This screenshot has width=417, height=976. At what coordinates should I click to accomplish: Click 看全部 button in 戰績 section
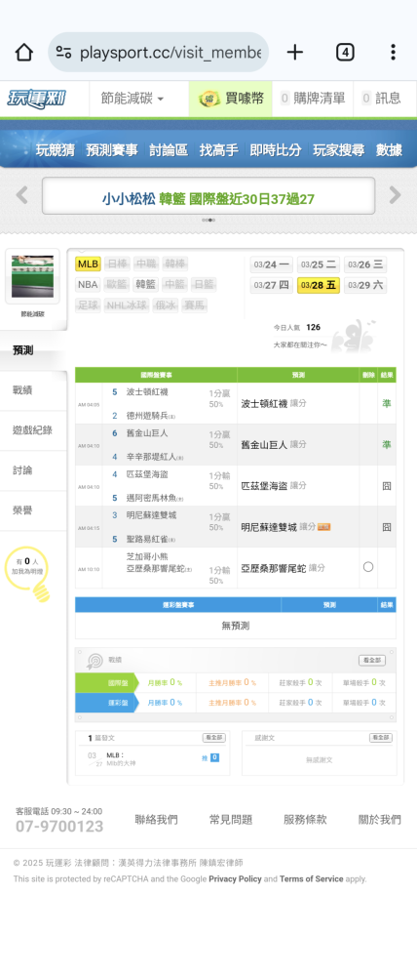click(x=371, y=661)
